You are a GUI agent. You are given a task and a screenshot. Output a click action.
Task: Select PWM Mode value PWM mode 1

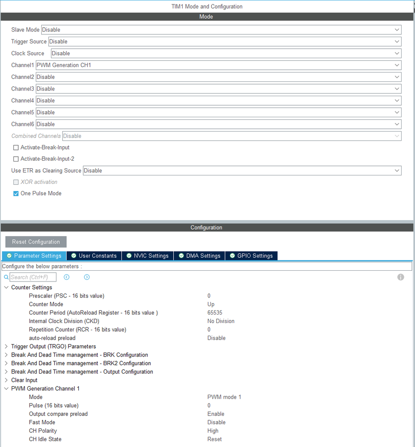(224, 397)
